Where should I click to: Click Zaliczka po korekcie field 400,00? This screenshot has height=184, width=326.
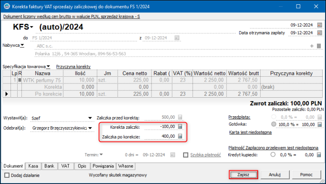160,136
